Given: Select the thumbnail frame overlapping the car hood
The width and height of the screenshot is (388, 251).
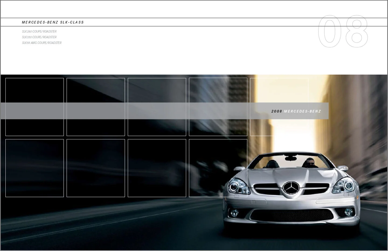Looking at the screenshot, I should click(218, 168).
